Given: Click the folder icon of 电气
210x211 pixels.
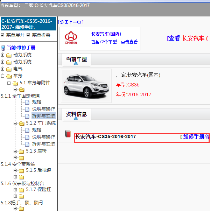Looking at the screenshot, I should (9, 69).
